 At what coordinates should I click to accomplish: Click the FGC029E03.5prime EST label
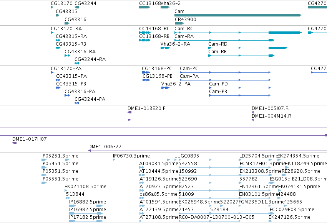(292, 210)
